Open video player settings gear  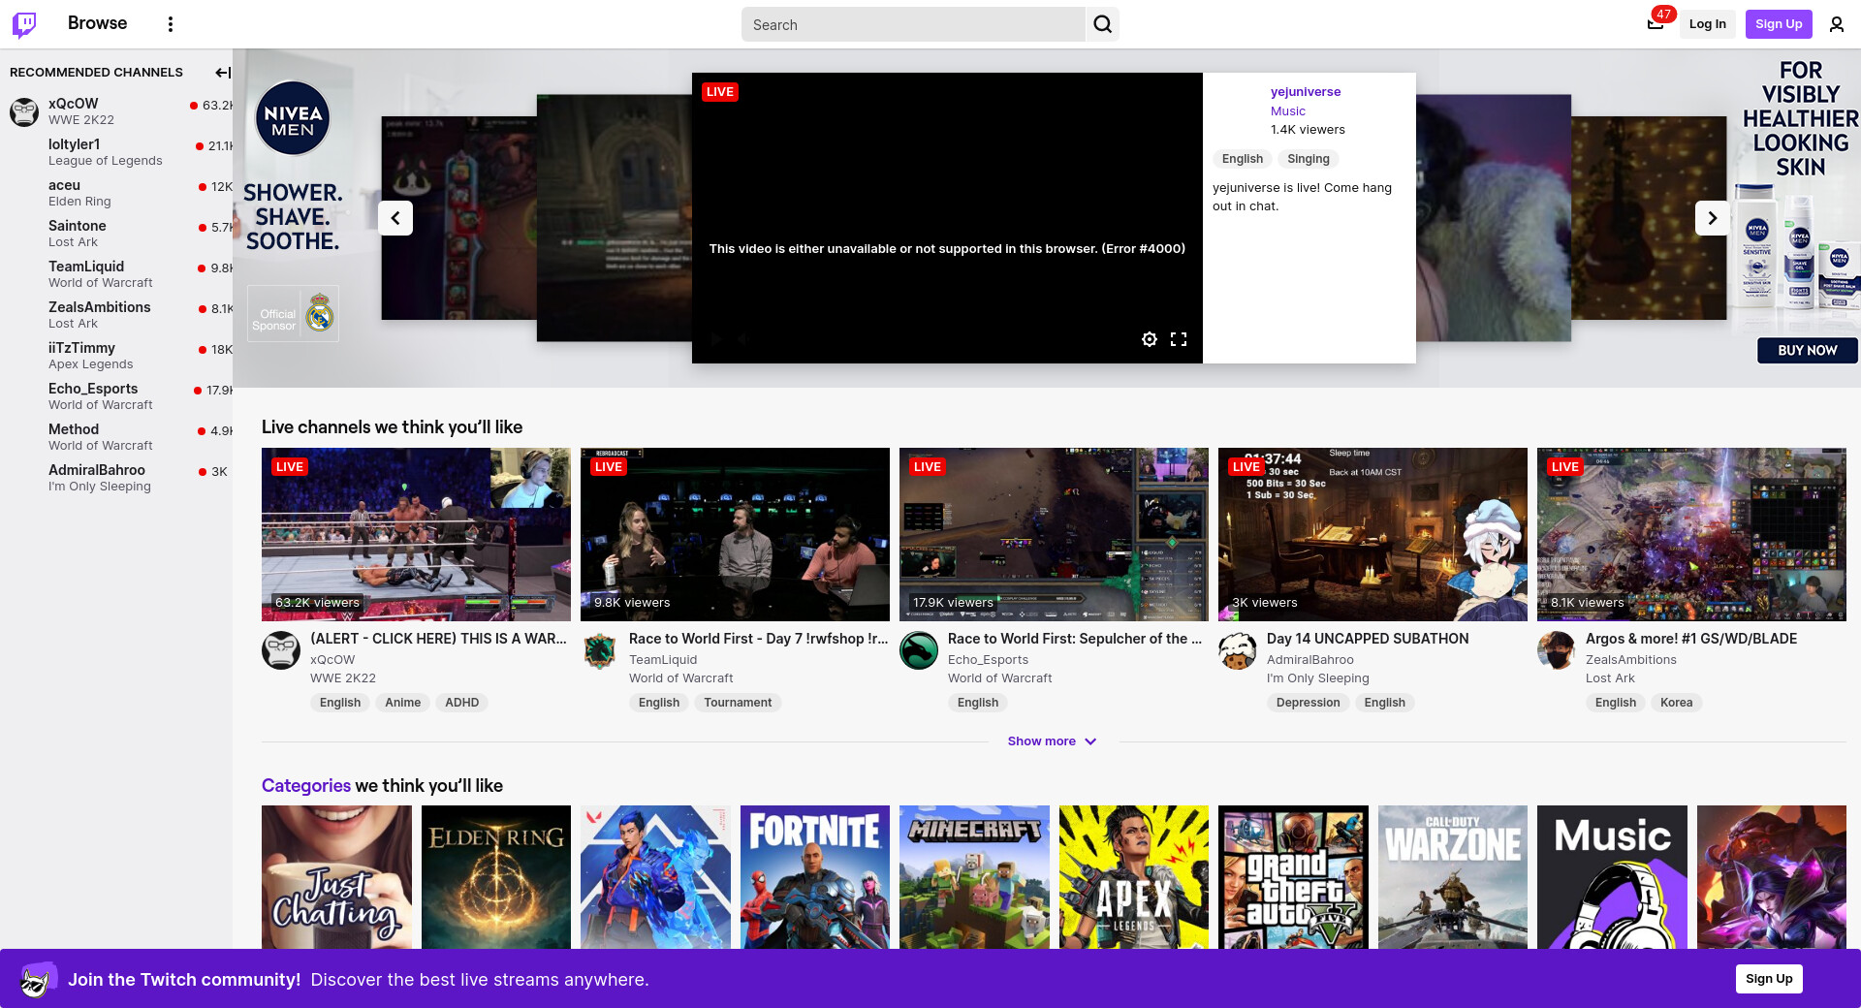[x=1149, y=339]
